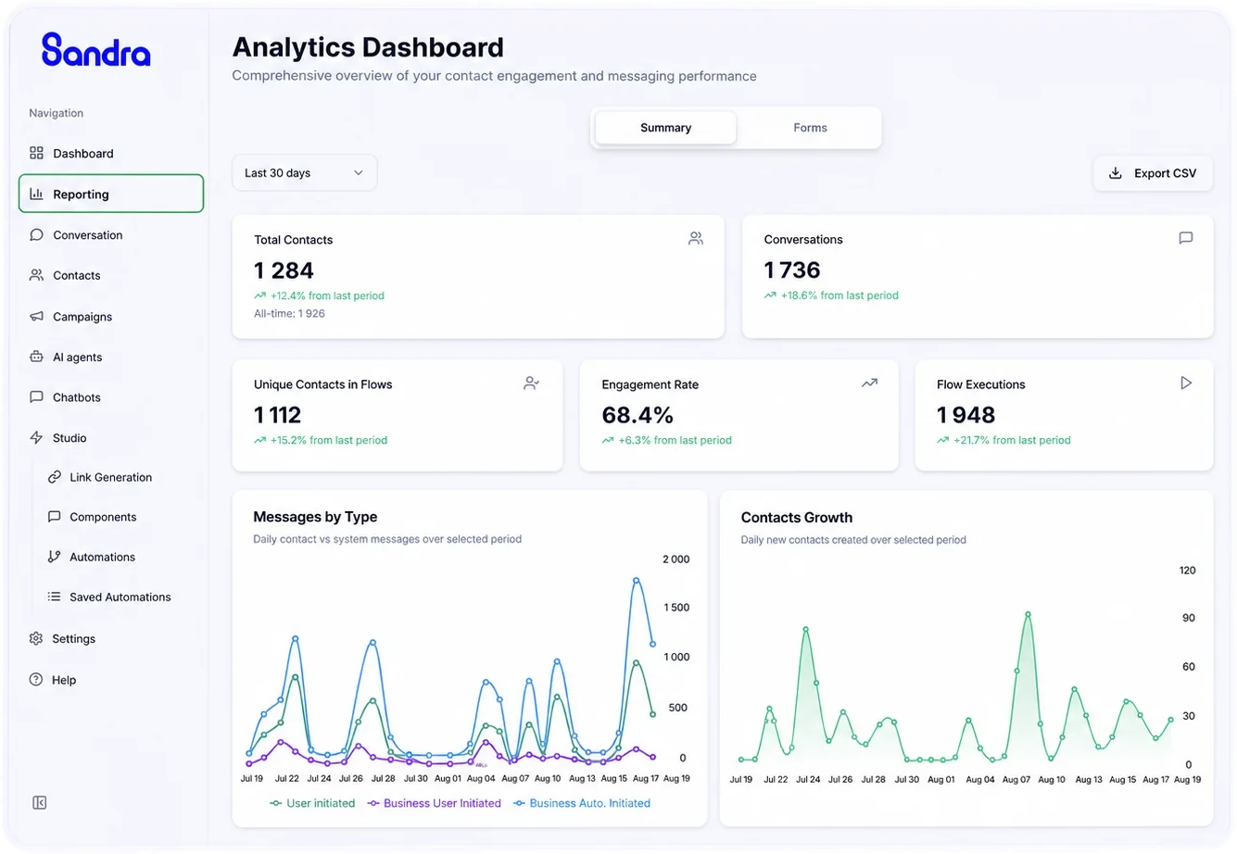This screenshot has width=1237, height=854.
Task: Click the Unique Contacts in Flows value 1 112
Action: tap(278, 415)
